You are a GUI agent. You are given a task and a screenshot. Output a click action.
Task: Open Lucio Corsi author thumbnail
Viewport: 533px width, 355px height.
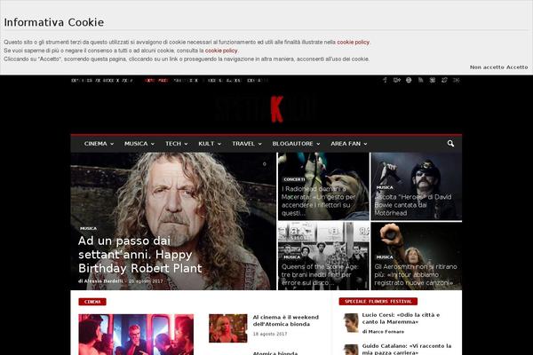click(351, 323)
